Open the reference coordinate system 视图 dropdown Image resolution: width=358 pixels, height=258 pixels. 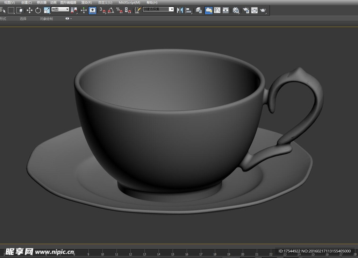[x=60, y=9]
